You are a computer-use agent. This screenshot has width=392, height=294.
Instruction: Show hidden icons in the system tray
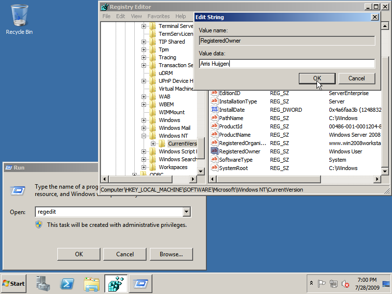click(x=311, y=283)
